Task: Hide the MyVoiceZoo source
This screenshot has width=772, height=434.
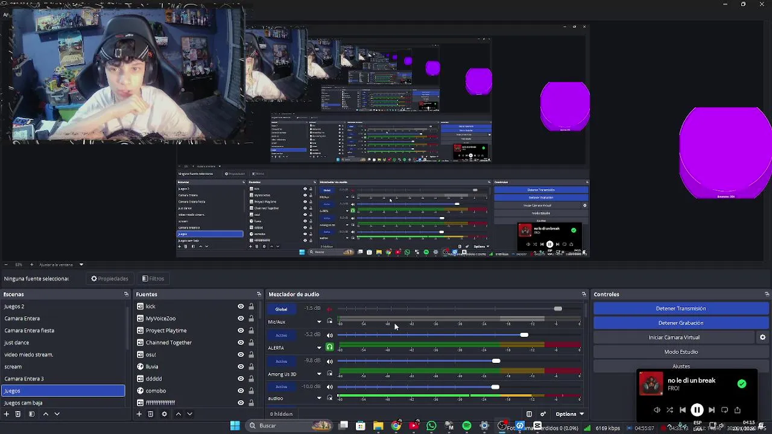Action: 241,318
